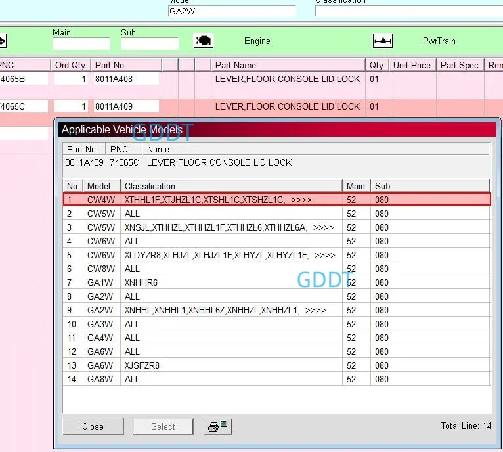This screenshot has height=452, width=503.
Task: Expand the >>>> classification list for GA2W
Action: (315, 310)
